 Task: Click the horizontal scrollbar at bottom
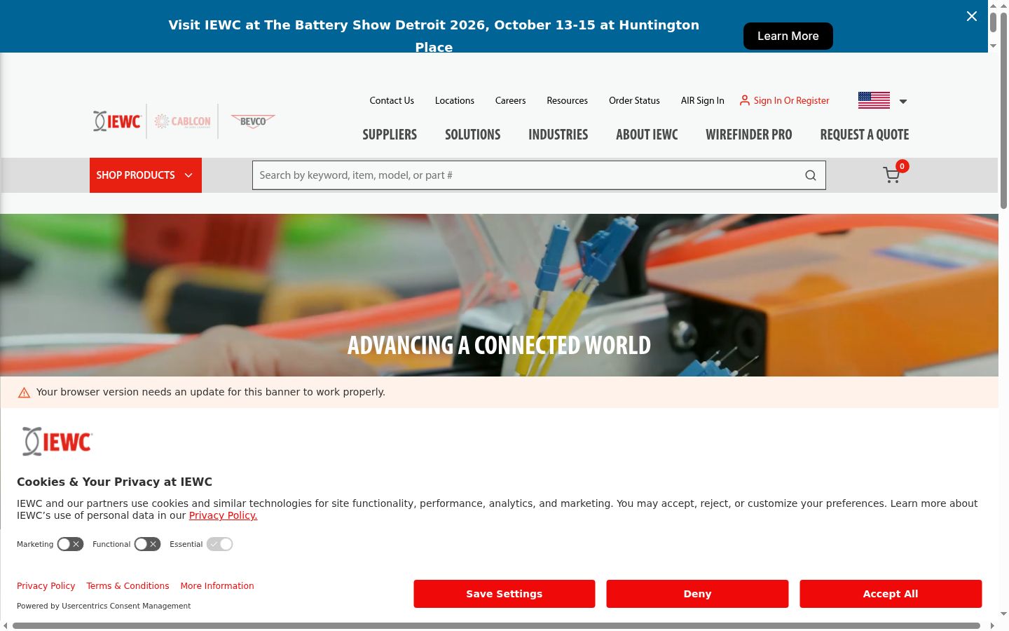[x=496, y=625]
